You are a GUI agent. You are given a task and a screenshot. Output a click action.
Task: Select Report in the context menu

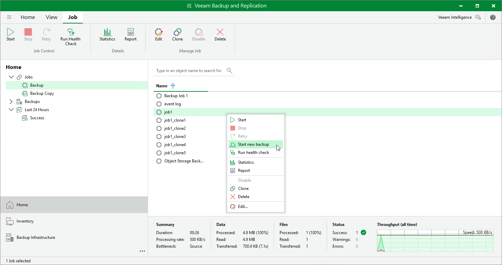coord(256,171)
